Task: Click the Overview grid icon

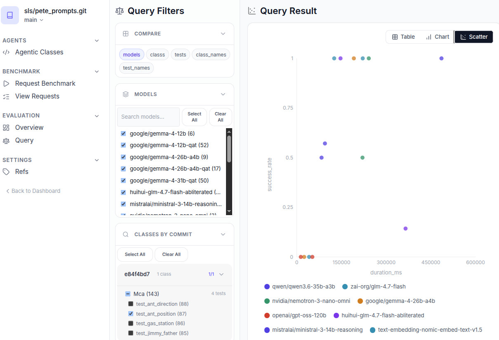Action: pos(6,127)
